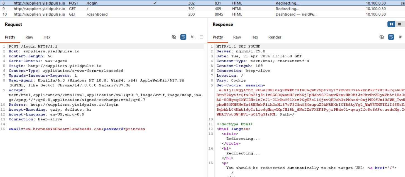Open the Raw tab in Request
This screenshot has width=405, height=177.
pyautogui.click(x=29, y=37)
